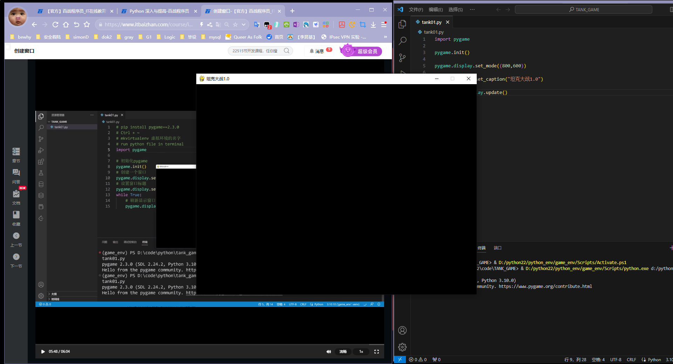This screenshot has width=673, height=364.
Task: Open the pygame.org contribute link in the terminal
Action: [x=545, y=287]
